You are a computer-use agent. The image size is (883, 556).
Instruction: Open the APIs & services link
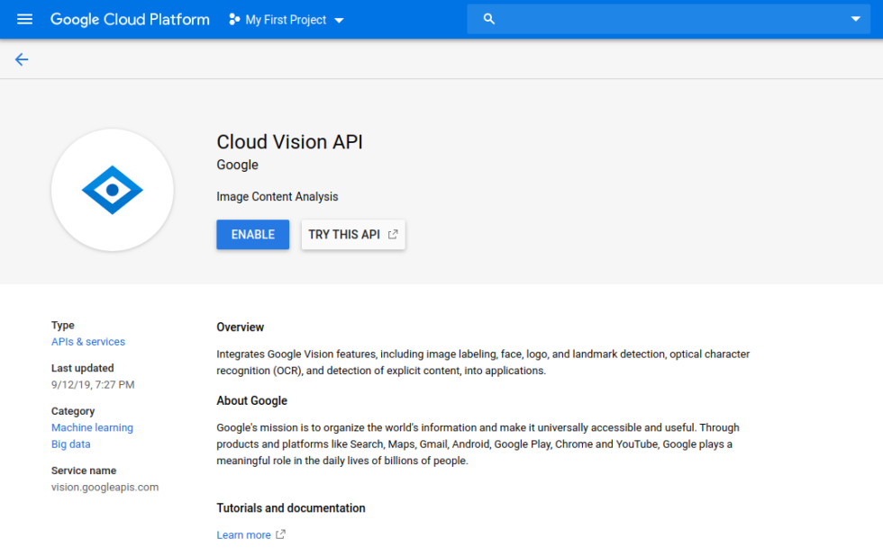coord(88,342)
